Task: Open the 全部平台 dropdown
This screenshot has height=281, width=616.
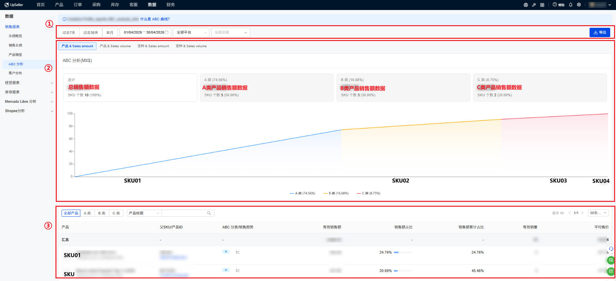Action: point(192,32)
